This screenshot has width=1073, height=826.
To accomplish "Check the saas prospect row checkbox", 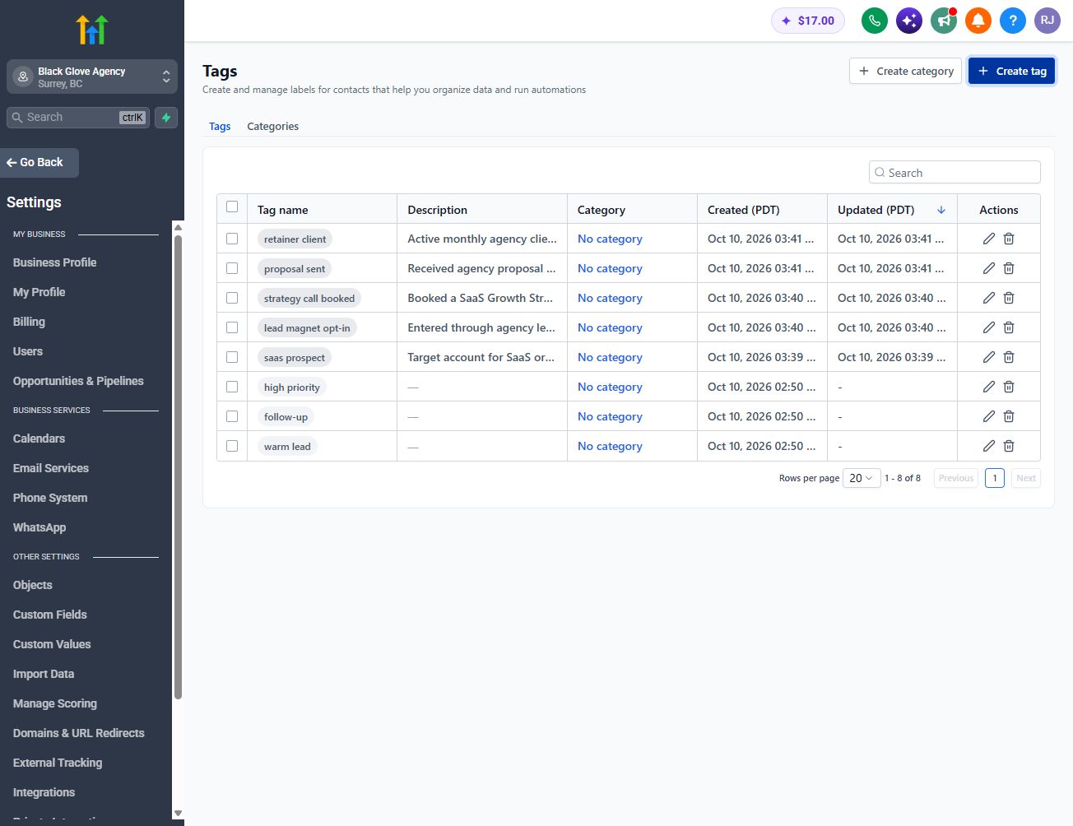I will 232,357.
